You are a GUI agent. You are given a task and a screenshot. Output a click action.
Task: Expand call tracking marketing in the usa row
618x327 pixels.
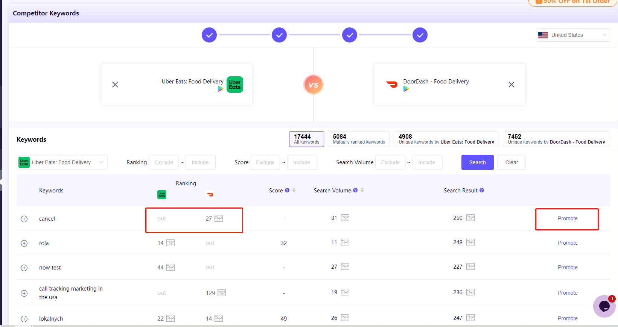click(x=24, y=293)
